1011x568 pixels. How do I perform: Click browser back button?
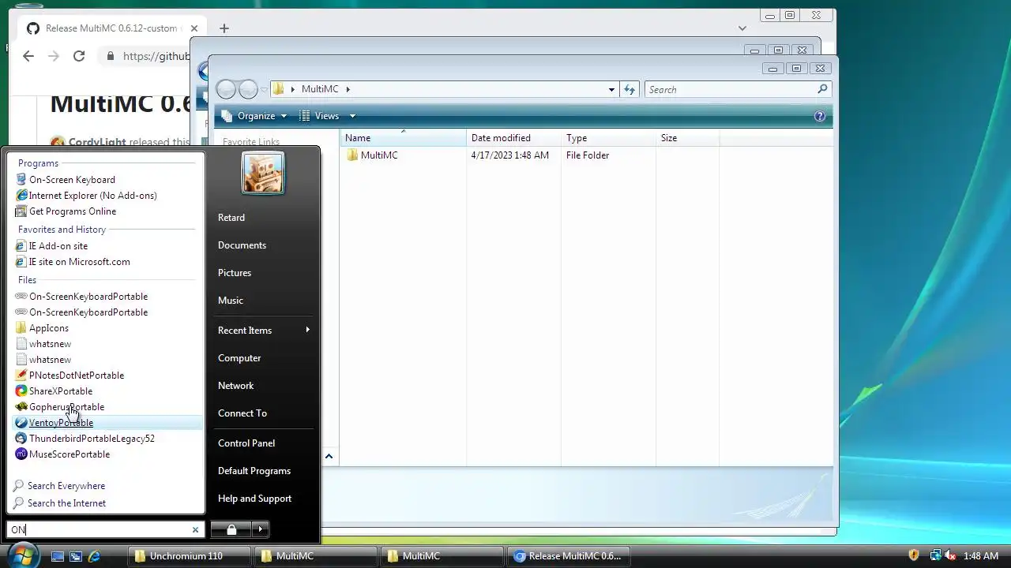[x=28, y=56]
